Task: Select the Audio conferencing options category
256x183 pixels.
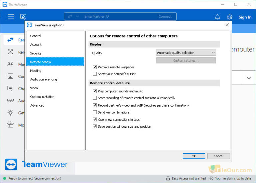Action: [55, 79]
